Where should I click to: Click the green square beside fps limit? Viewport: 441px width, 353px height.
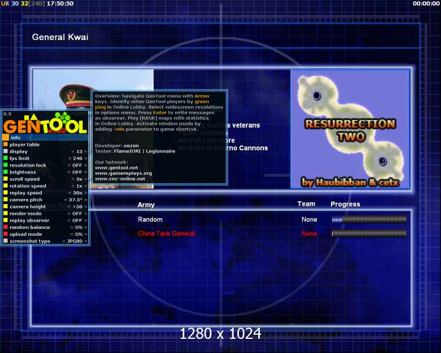5,158
